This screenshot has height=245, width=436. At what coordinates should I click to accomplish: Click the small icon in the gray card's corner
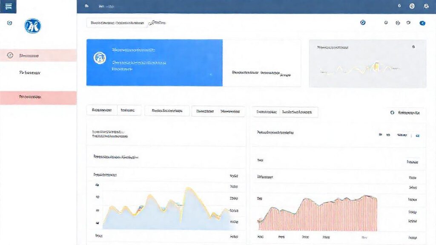coord(413,47)
